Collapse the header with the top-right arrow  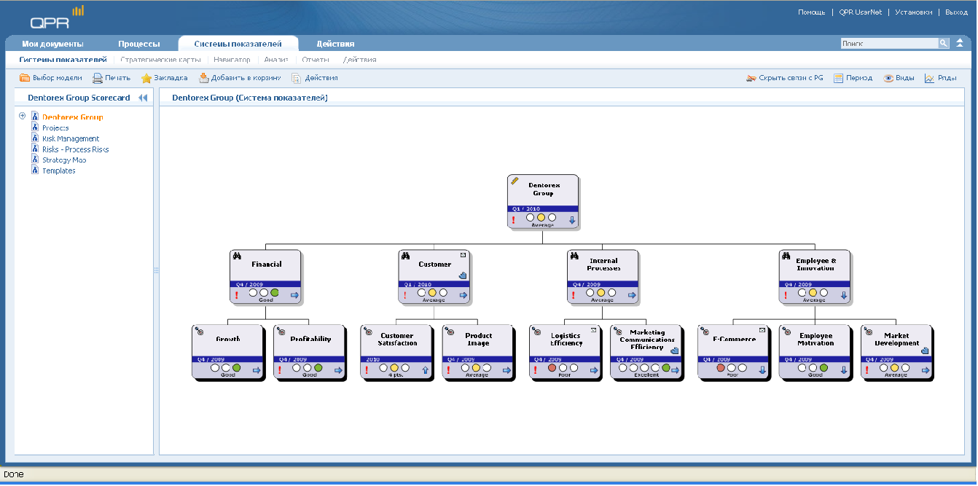960,43
